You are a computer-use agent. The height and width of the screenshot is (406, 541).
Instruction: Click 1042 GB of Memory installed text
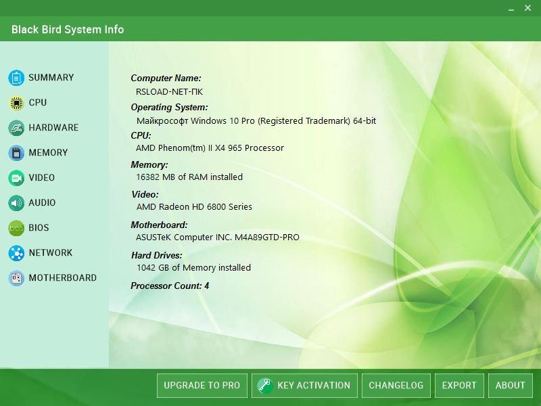point(193,267)
